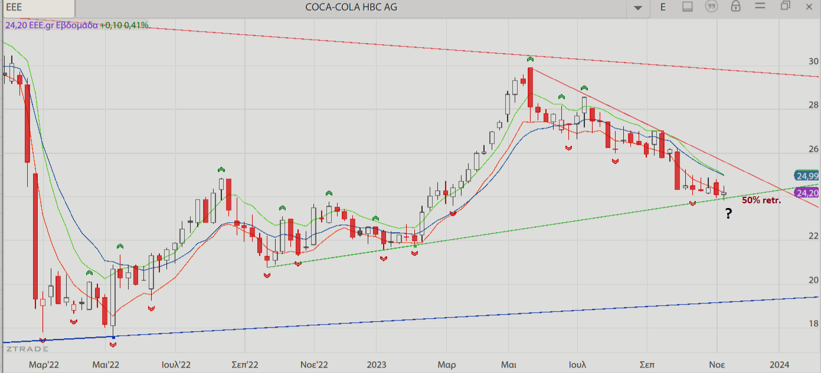Click the blue 24,99 moving average tag

[x=807, y=176]
